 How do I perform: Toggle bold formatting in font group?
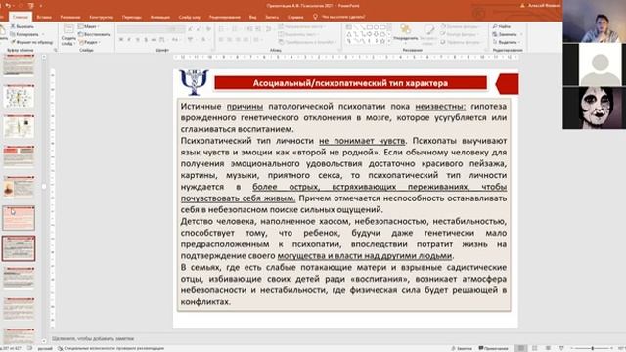121,40
